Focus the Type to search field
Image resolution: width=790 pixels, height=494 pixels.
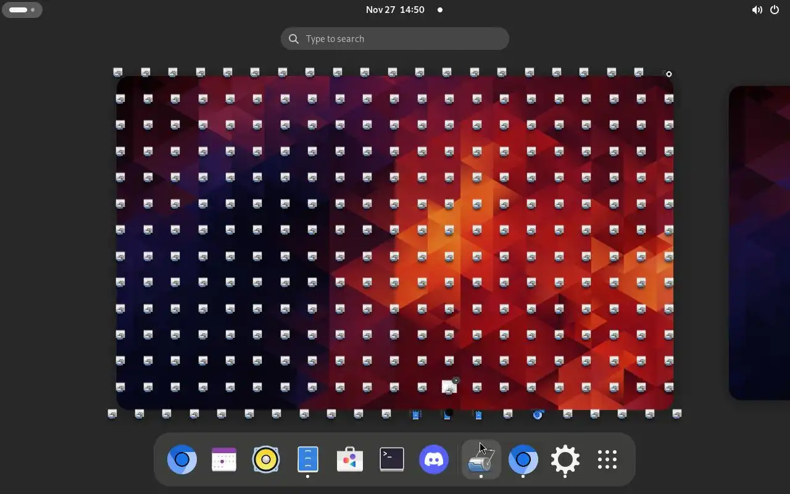[x=395, y=39]
